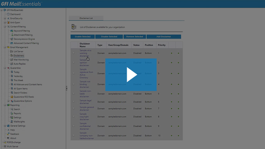Expand the General Settings tree node
Screen dimensions: 265x149
pos(5,126)
